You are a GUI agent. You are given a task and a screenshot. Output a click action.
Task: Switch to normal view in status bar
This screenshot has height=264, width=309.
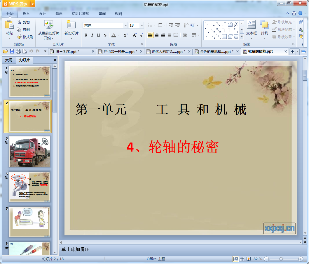[x=235, y=259]
